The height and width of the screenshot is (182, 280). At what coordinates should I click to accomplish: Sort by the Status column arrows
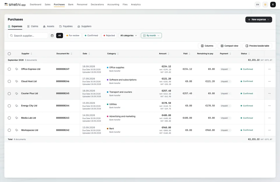(x=249, y=54)
